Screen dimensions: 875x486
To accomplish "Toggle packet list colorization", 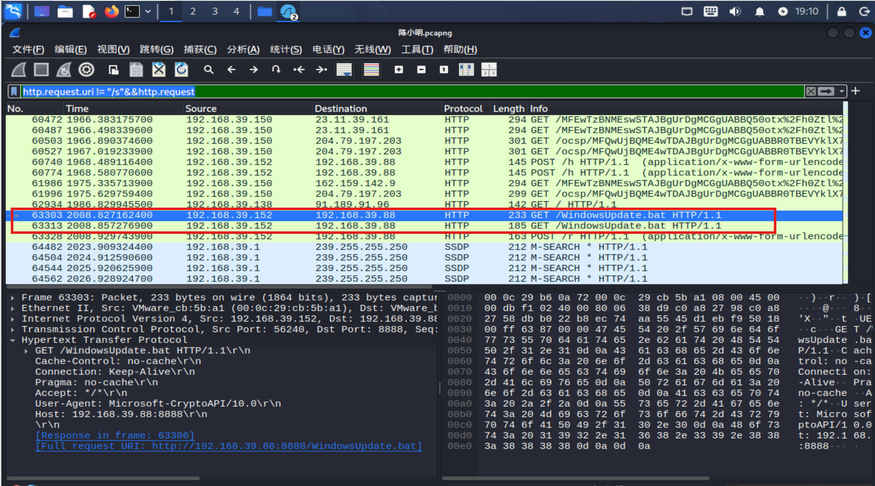I will [x=371, y=70].
